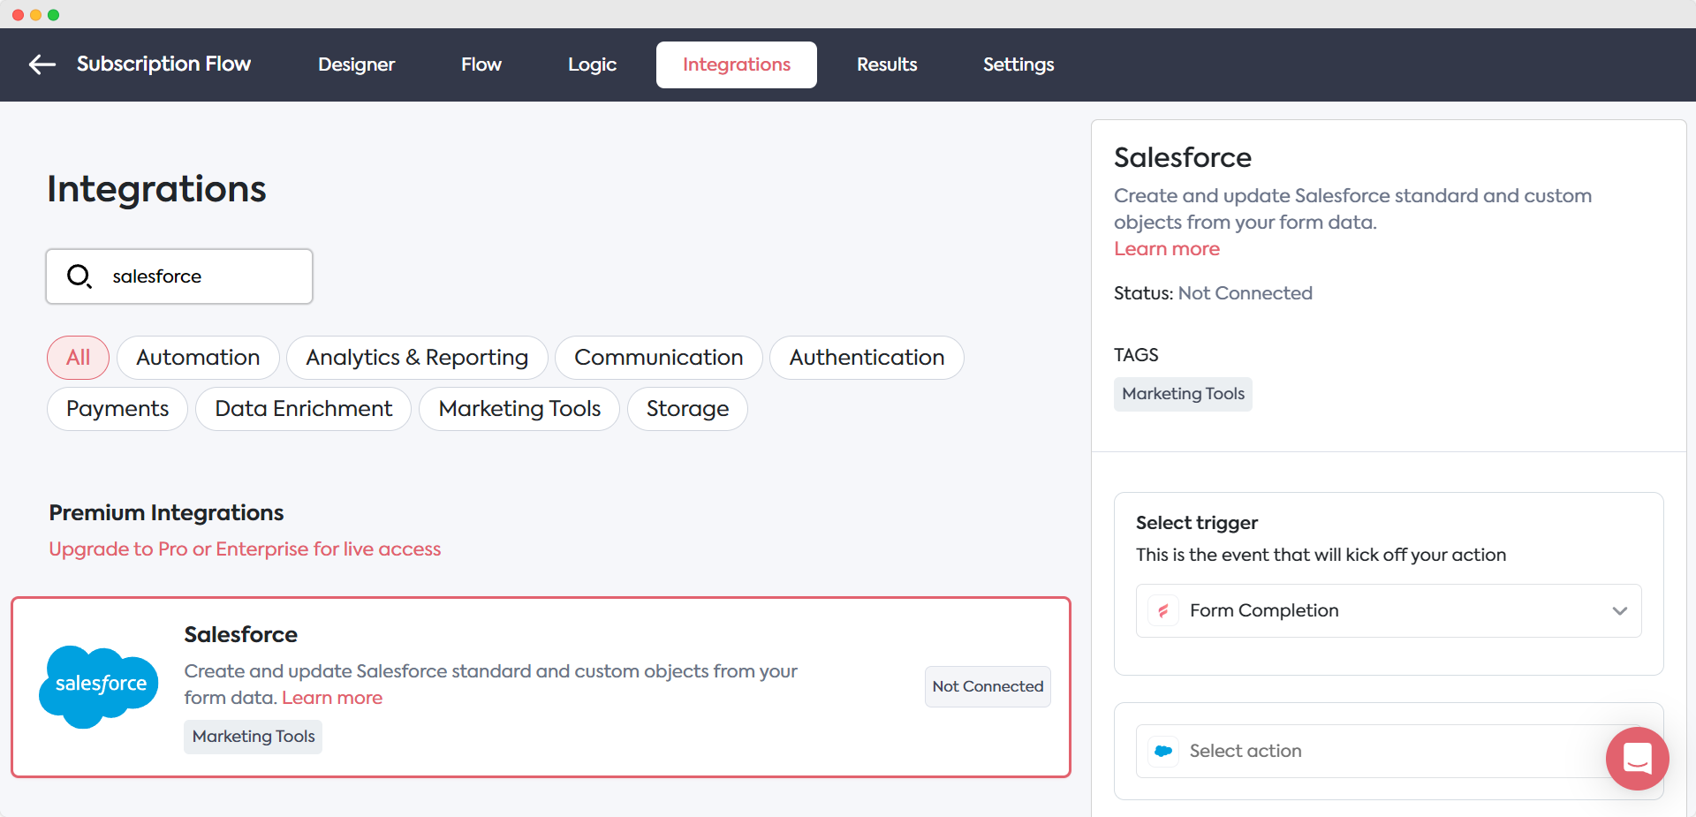Viewport: 1696px width, 817px height.
Task: Click the cloud icon next to Select action
Action: click(1163, 751)
